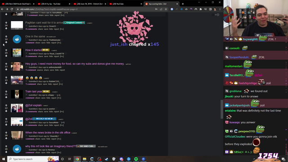Viewport: 288px width, 162px height.
Task: Switch to the fourth '(20) YouTube' tab
Action: click(126, 4)
